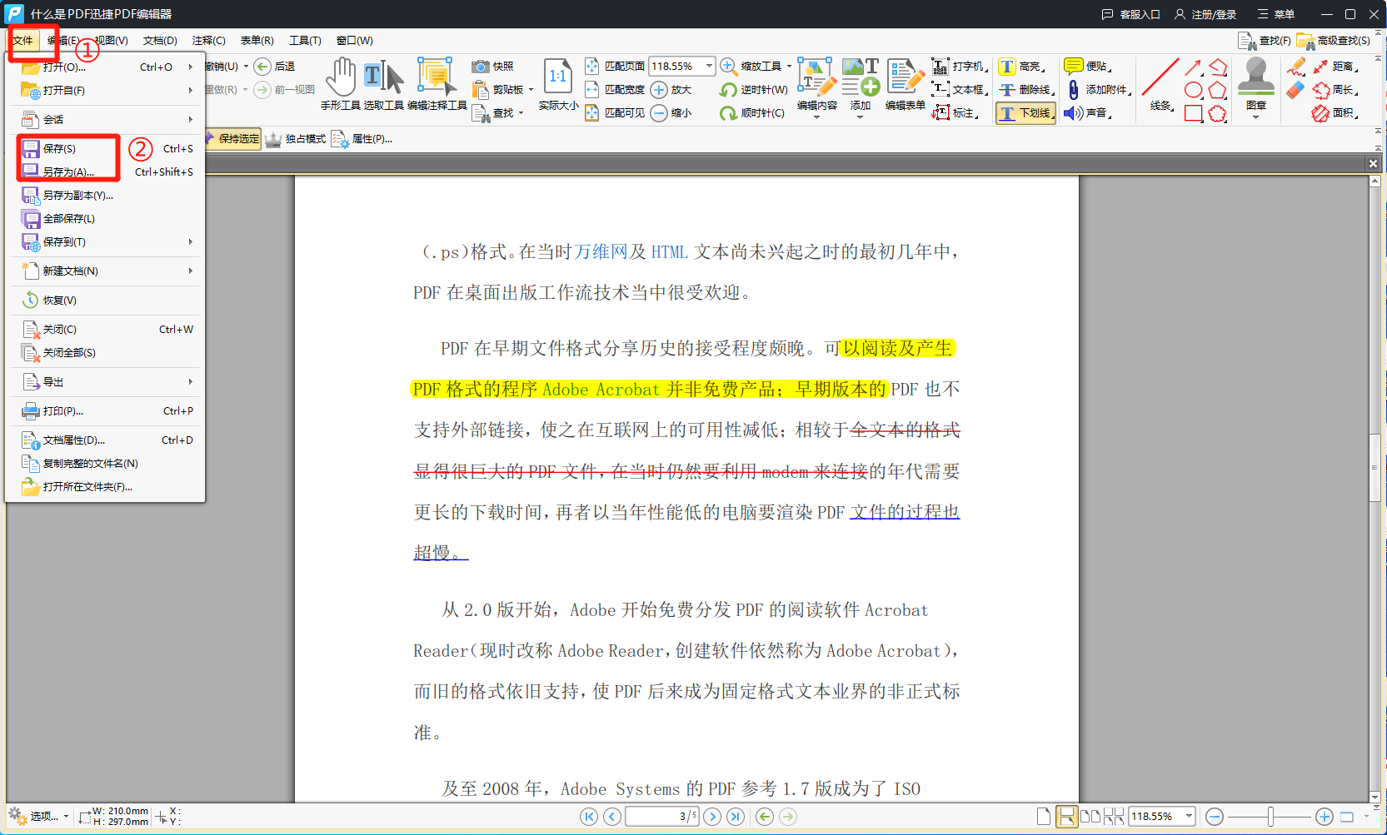The width and height of the screenshot is (1387, 835).
Task: Open the 编辑注释工具 annotation tool
Action: (437, 82)
